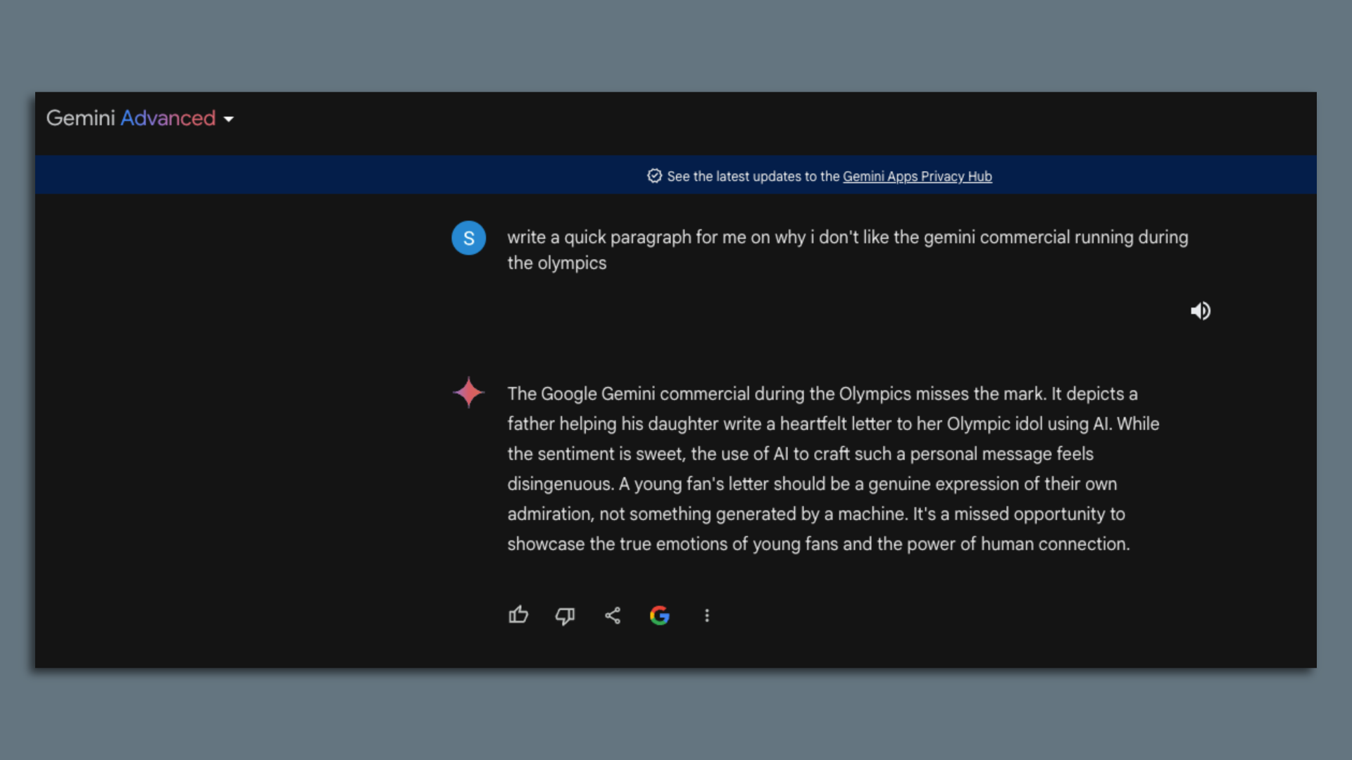
Task: Open the Gemini Apps Privacy Hub link
Action: tap(917, 177)
